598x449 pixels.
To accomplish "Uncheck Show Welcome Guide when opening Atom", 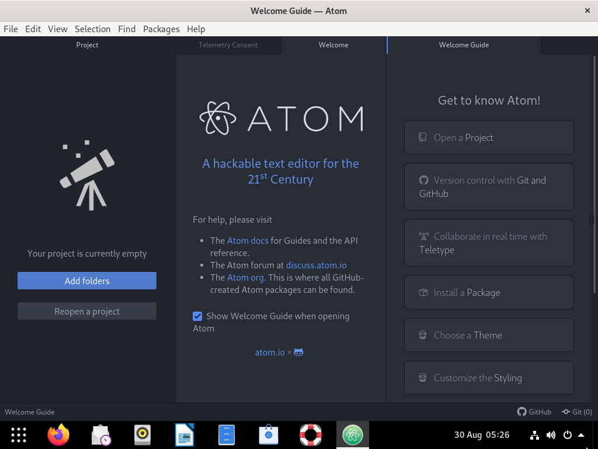I will pyautogui.click(x=197, y=316).
